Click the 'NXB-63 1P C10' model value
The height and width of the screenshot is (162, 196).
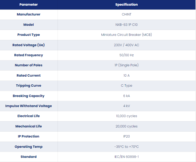tap(127, 25)
